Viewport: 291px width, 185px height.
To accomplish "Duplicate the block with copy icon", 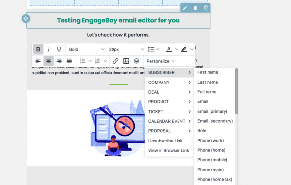I will click(206, 8).
